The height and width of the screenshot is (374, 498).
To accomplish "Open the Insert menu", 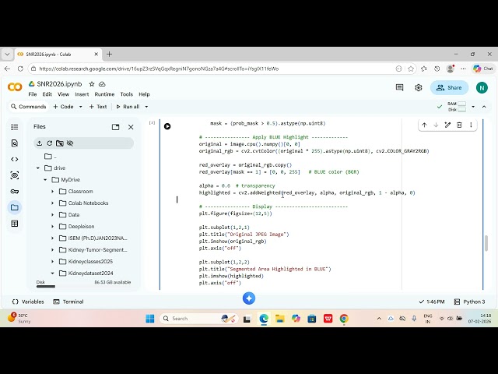I will pyautogui.click(x=82, y=94).
